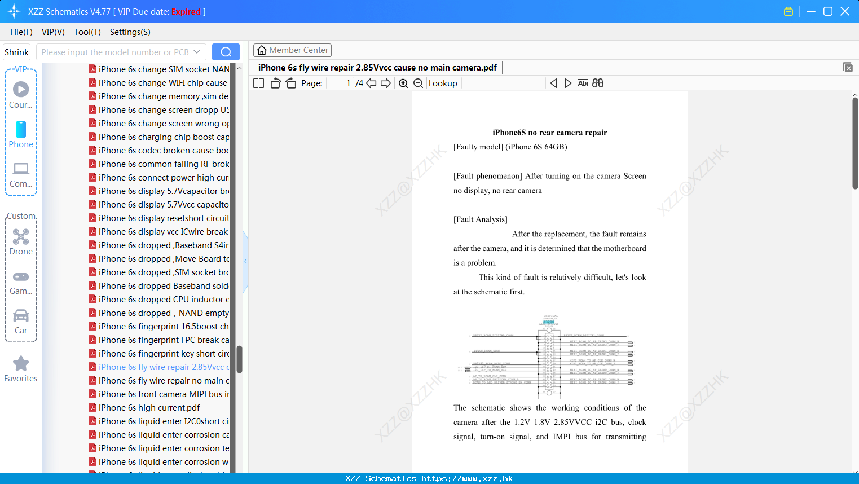
Task: Open iPhone 6s change WIFI chip file
Action: coord(158,83)
